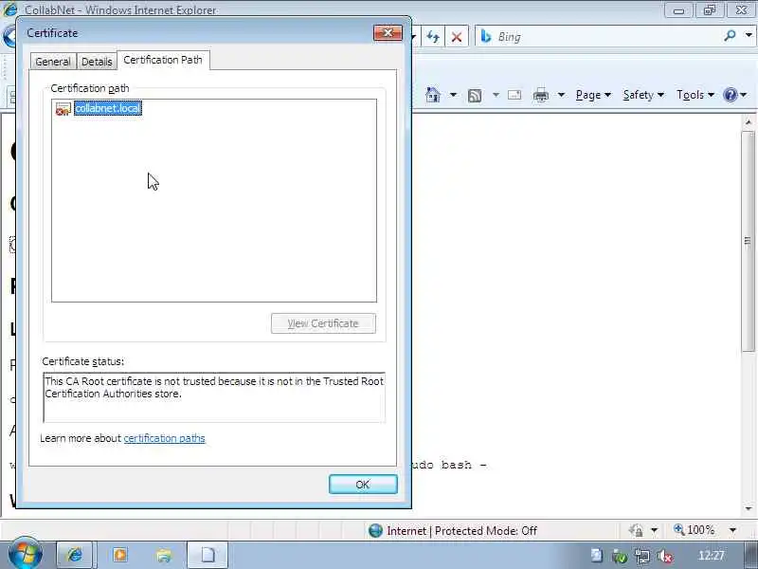The width and height of the screenshot is (758, 569).
Task: Open the Safety menu
Action: coord(643,95)
